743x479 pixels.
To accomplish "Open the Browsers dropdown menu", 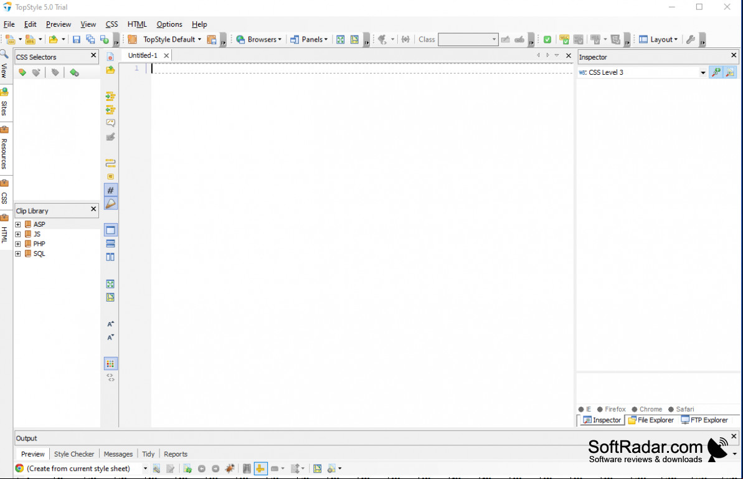I will pos(259,39).
